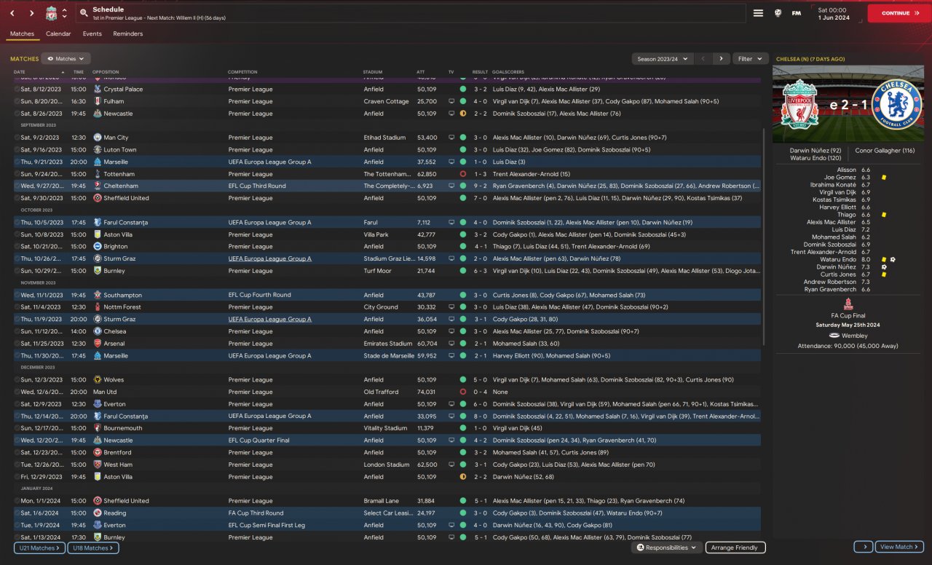Open the Filter dropdown

click(x=750, y=58)
